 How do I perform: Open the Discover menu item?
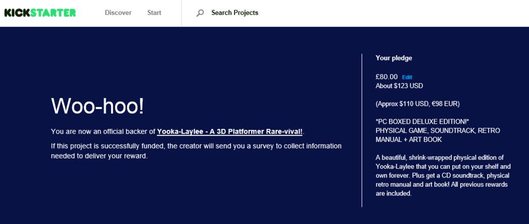pos(118,13)
